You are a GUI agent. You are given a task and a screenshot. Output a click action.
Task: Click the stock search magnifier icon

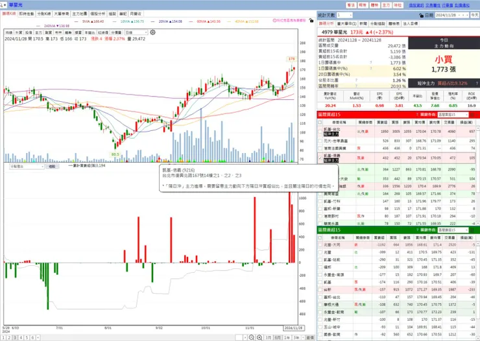(2, 5)
